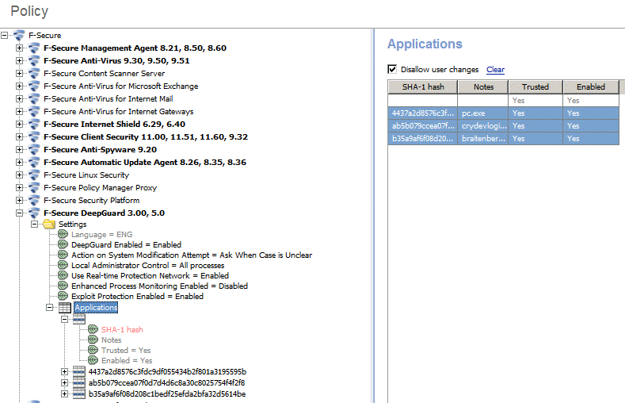Collapse the Settings folder node
Screen dimensions: 625x403
pyautogui.click(x=34, y=225)
